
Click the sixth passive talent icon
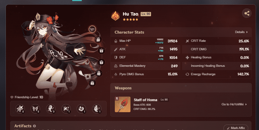point(97,109)
